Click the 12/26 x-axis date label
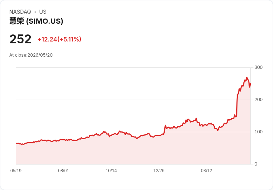This screenshot has width=273, height=190. click(x=159, y=170)
